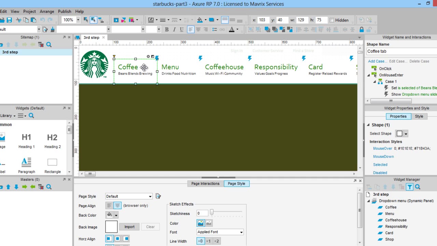The height and width of the screenshot is (246, 437).
Task: Adjust the Sketchiness slider handle
Action: [x=212, y=213]
